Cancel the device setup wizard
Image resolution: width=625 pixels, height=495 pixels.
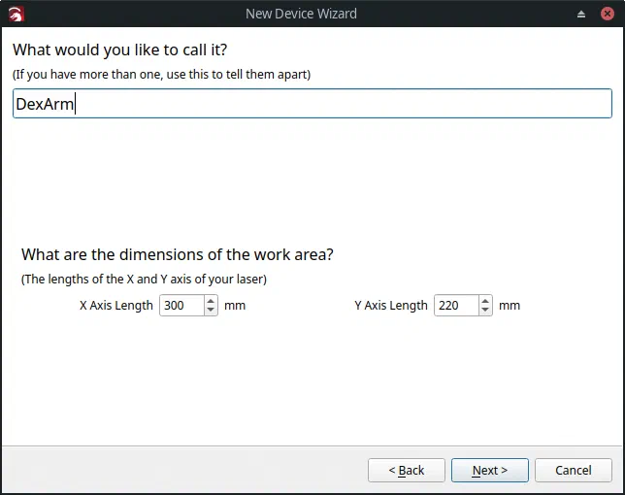574,471
